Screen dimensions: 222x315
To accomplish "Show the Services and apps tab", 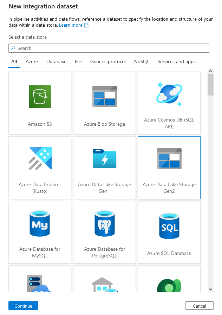I will tap(177, 62).
